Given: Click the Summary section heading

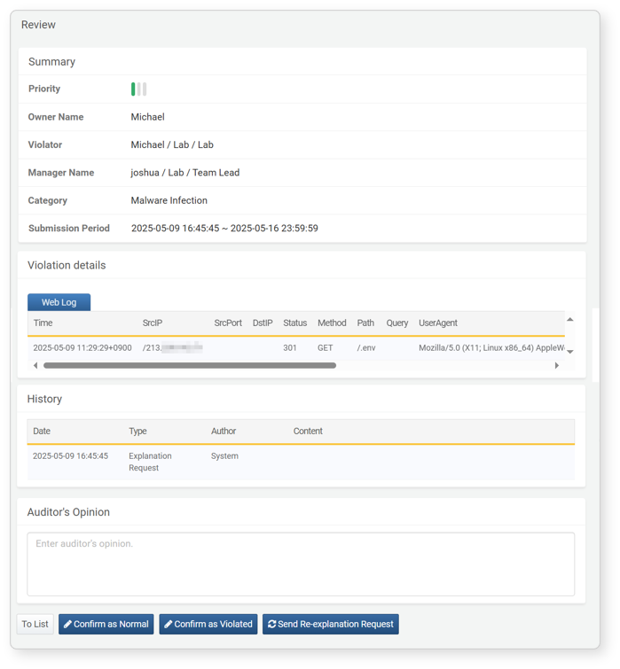Looking at the screenshot, I should point(51,62).
